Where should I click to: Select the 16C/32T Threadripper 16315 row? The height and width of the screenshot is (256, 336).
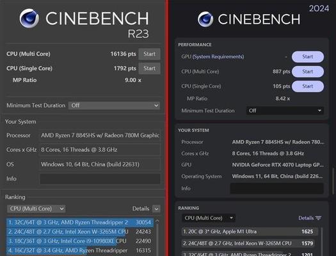click(x=80, y=250)
